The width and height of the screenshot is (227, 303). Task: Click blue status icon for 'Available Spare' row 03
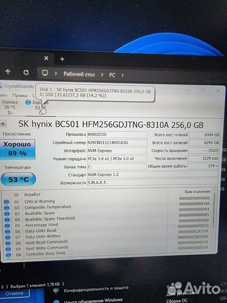(7, 214)
